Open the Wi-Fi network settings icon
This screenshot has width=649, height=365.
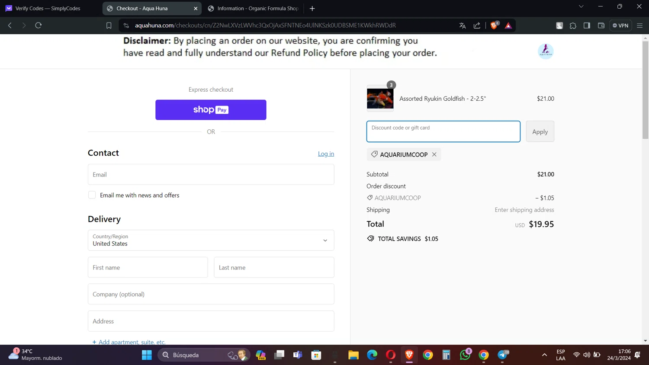point(576,355)
